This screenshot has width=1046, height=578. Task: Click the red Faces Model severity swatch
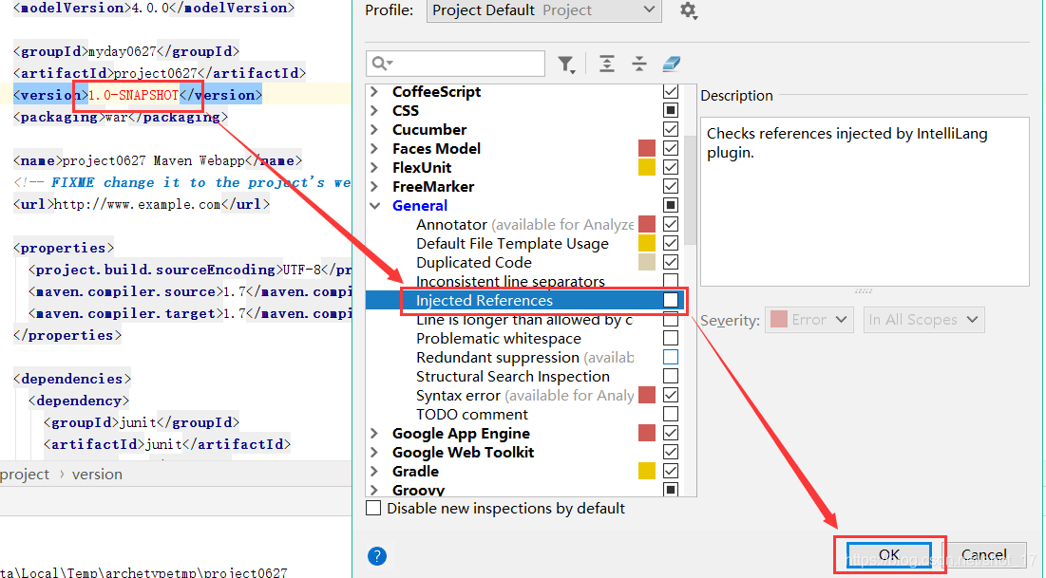pos(646,148)
